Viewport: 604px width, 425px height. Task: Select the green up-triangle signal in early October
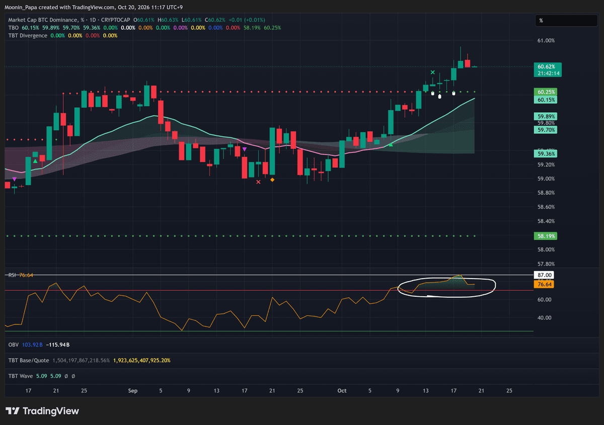pos(391,145)
